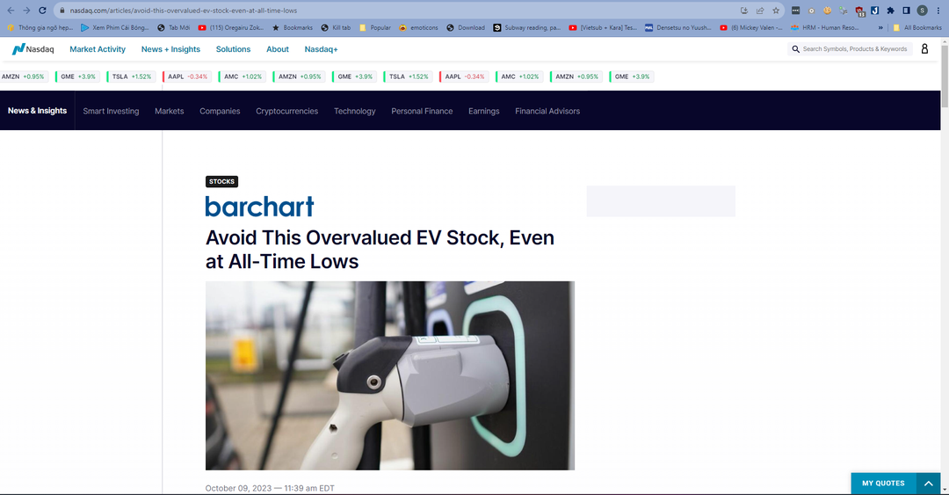This screenshot has height=495, width=949.
Task: Open Chrome's three-dot menu
Action: click(938, 11)
